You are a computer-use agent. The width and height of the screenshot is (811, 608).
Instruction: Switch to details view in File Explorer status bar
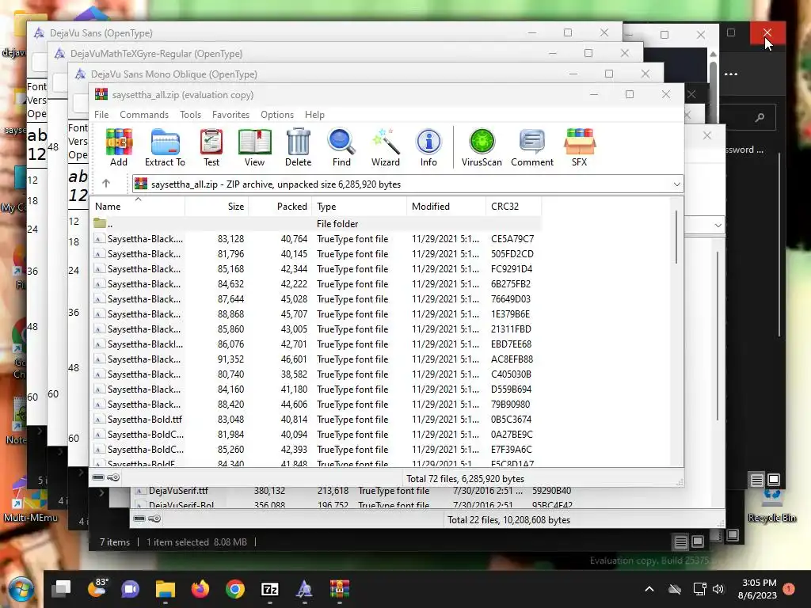click(680, 541)
